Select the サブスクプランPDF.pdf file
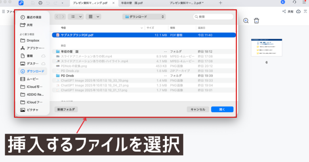Screen dimensions: 309x162 point(77,35)
